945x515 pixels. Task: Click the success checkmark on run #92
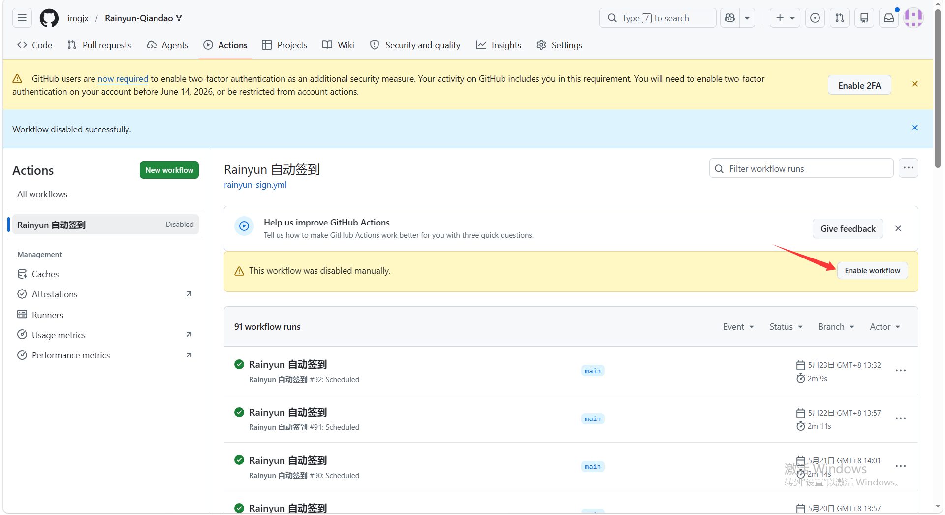click(x=239, y=365)
